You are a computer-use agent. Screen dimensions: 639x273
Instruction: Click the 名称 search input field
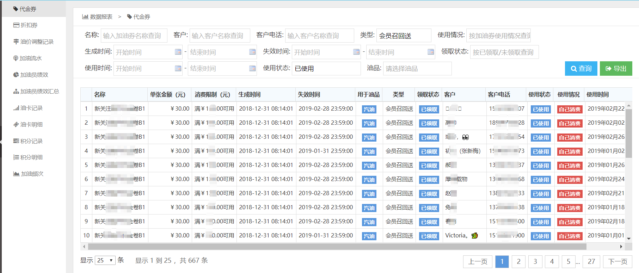pos(134,36)
